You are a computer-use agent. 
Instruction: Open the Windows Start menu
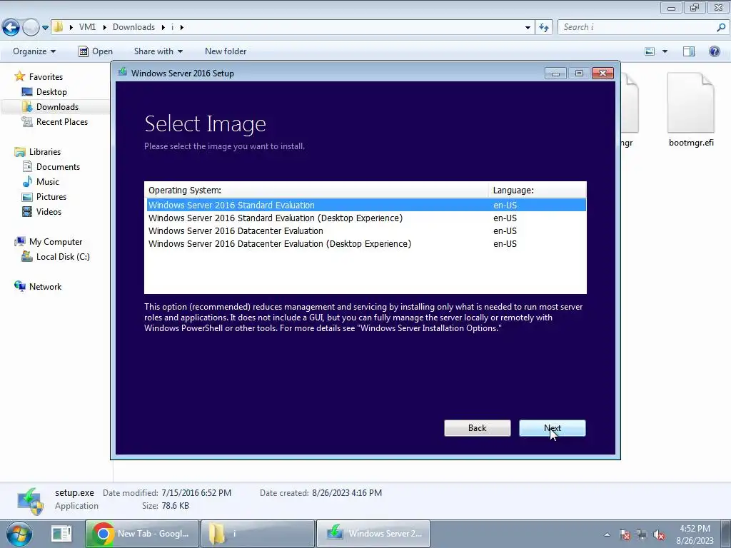point(19,534)
